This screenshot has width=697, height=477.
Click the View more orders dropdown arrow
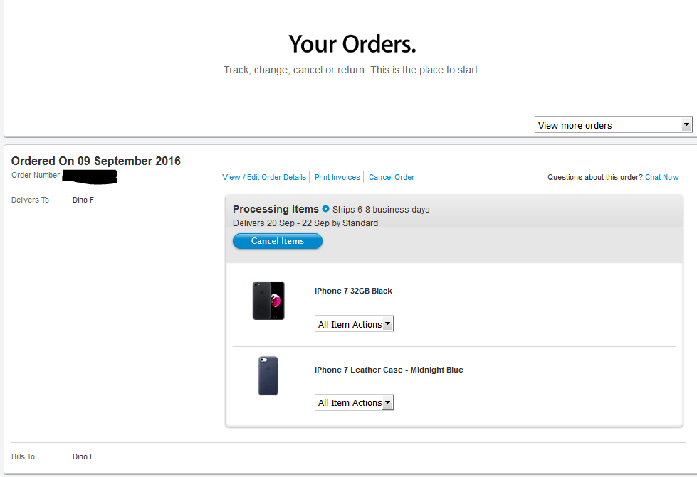686,124
